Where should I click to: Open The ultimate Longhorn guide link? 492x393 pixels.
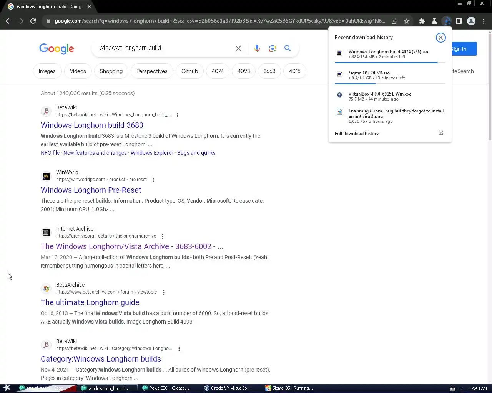[x=90, y=302]
